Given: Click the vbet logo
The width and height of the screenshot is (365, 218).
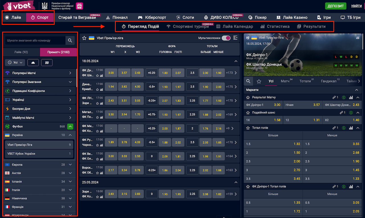Looking at the screenshot, I should 19,6.
